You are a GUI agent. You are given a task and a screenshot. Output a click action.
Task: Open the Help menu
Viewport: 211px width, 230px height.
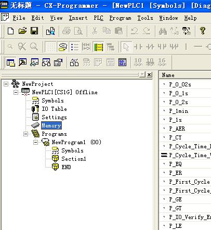point(190,18)
